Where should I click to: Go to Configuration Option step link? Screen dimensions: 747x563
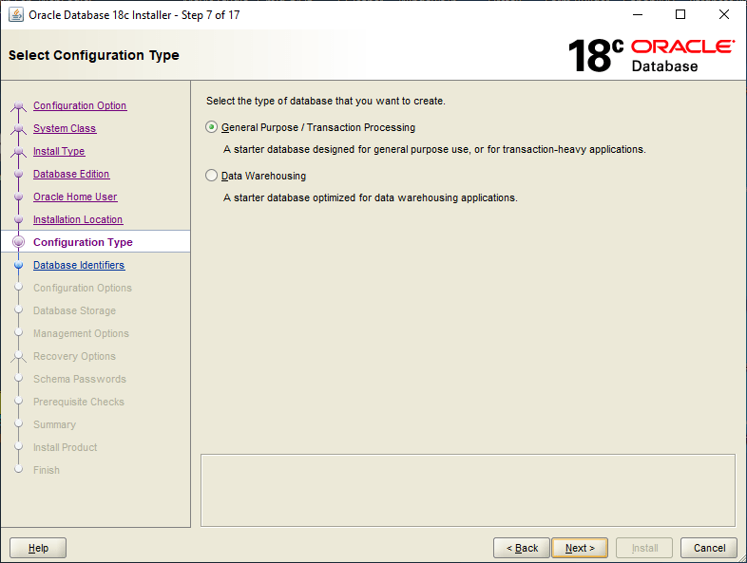tap(80, 105)
